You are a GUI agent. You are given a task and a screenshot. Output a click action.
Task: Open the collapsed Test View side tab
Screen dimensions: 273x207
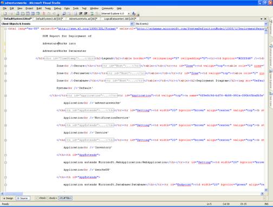point(271,99)
